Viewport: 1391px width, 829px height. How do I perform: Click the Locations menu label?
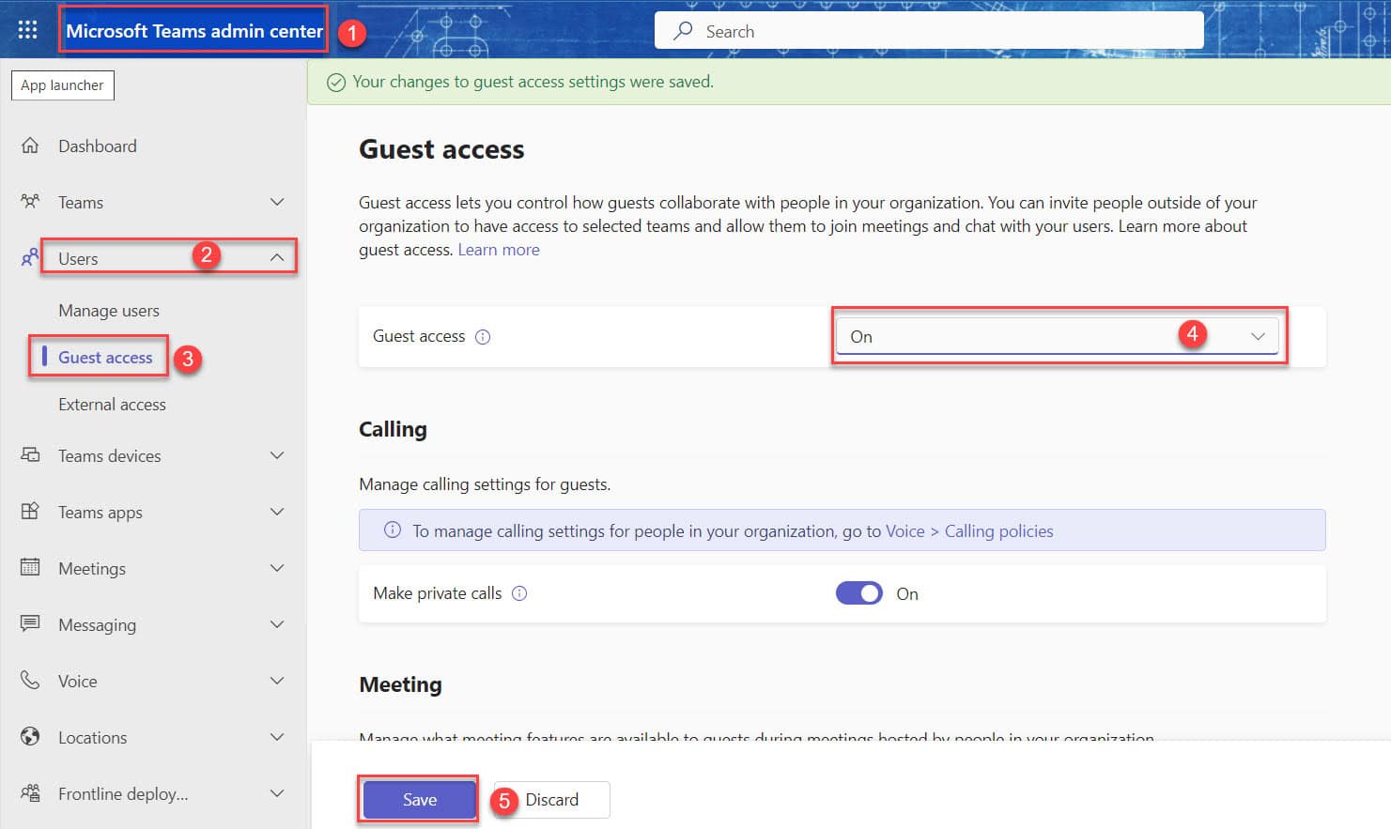(x=92, y=737)
